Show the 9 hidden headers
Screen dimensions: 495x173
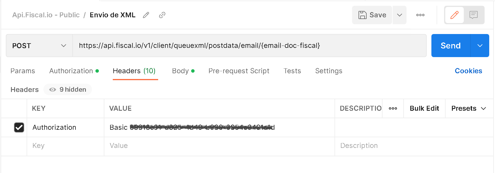[68, 89]
